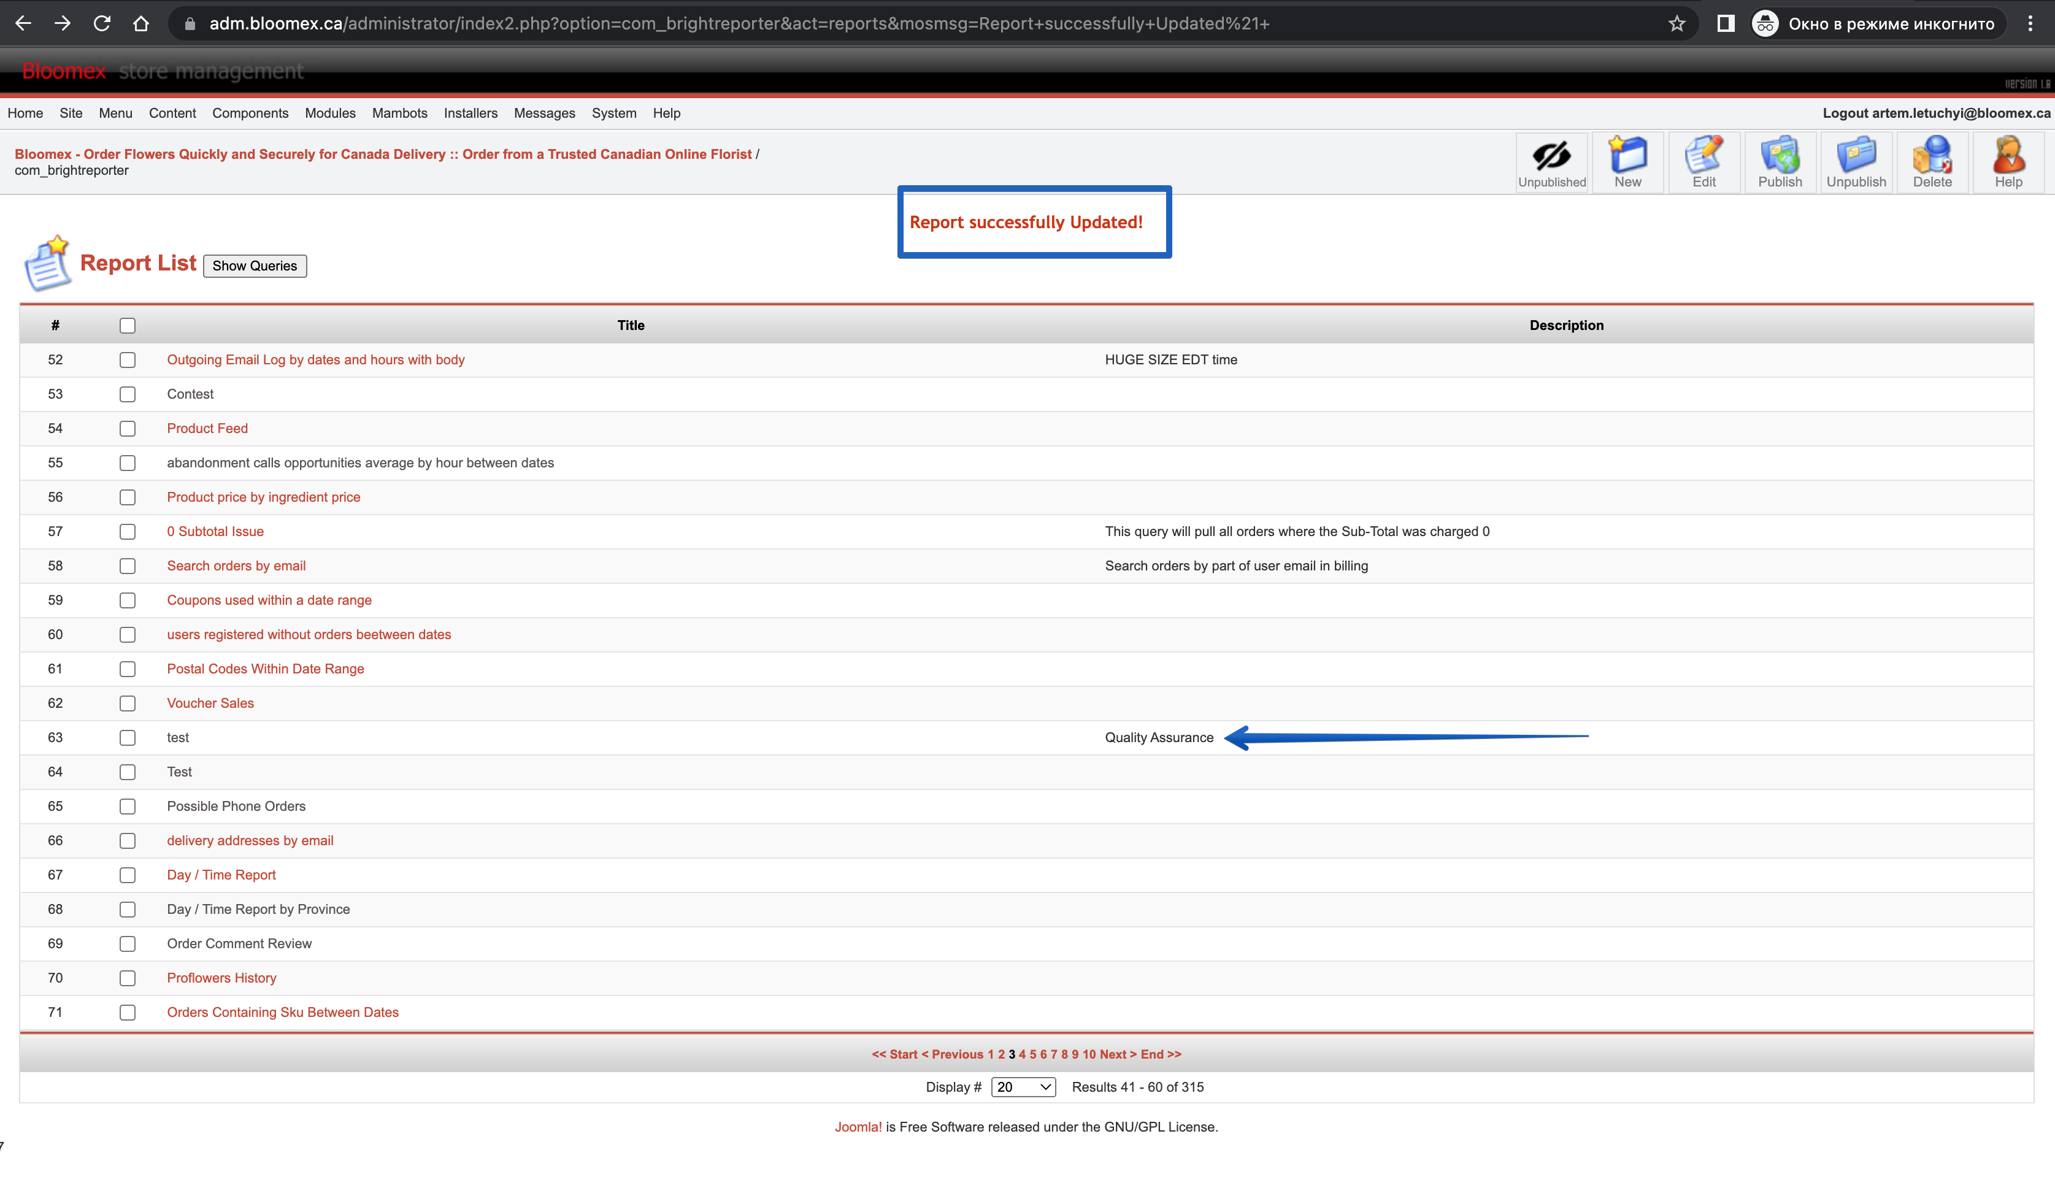Screen dimensions: 2055x1196
Task: Go to pagination page 4
Action: (1022, 1054)
